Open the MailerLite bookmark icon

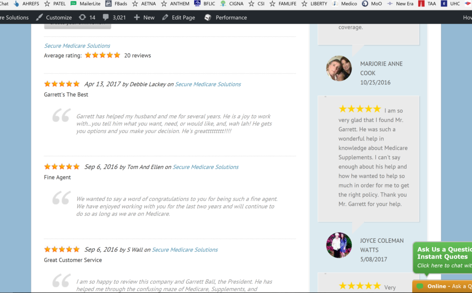(74, 4)
